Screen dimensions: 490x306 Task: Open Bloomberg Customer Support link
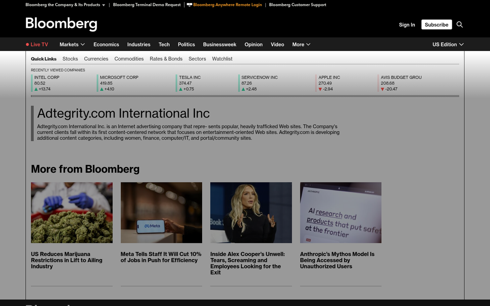(298, 5)
